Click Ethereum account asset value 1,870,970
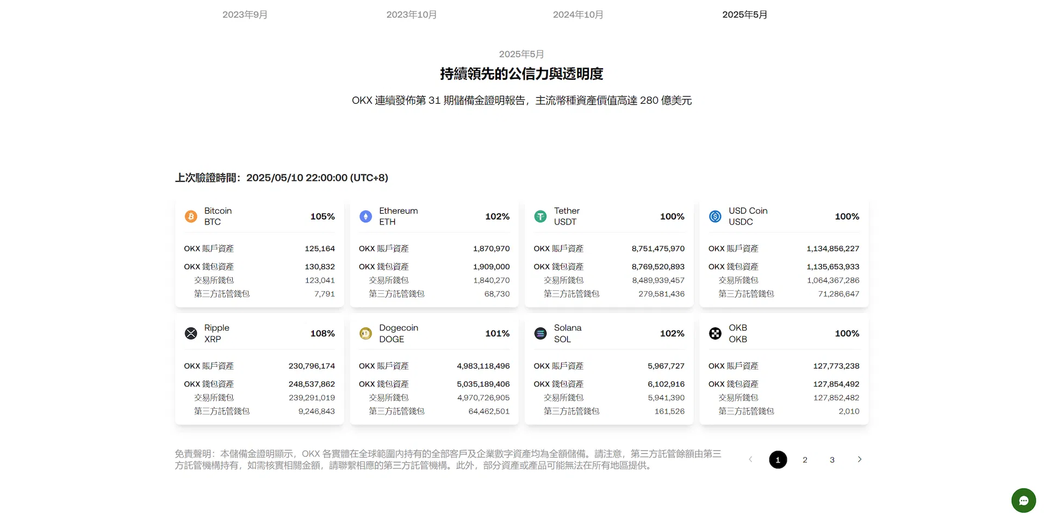The image size is (1044, 519). tap(492, 248)
